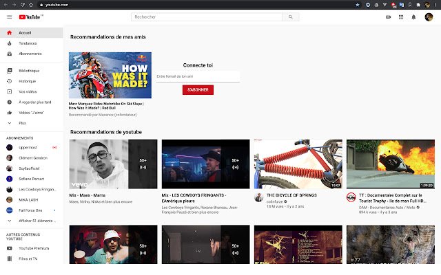
Task: Click the Uppermost subscription name
Action: (x=28, y=147)
